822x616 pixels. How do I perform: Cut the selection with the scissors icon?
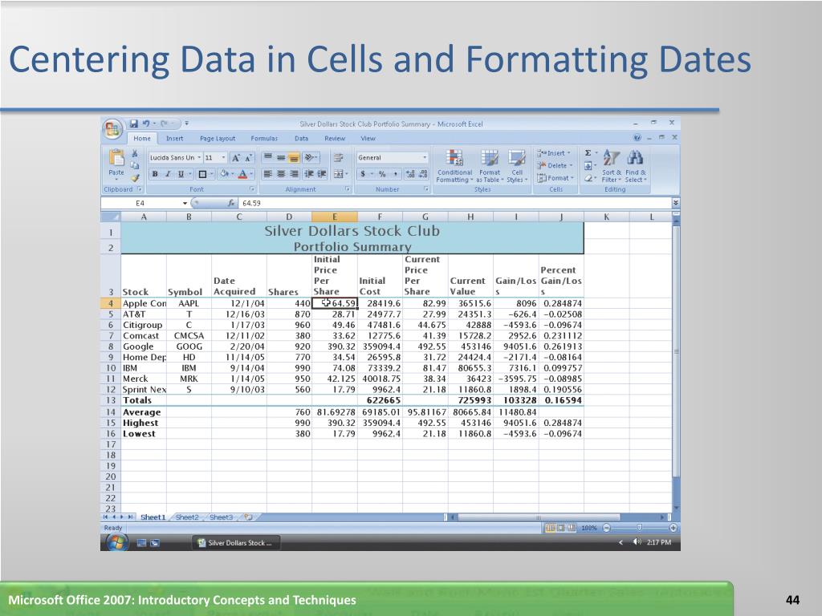135,153
